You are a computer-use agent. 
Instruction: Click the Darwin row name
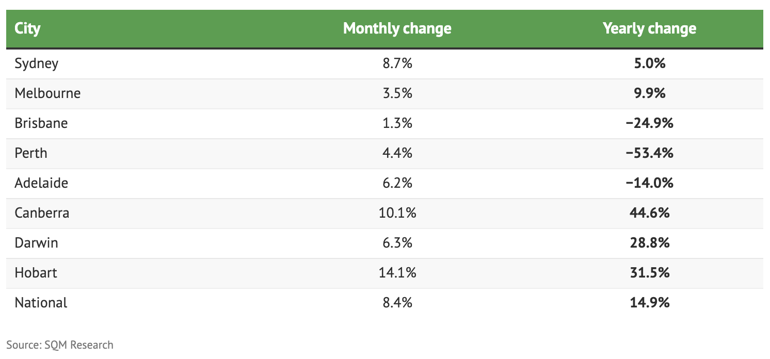[36, 243]
